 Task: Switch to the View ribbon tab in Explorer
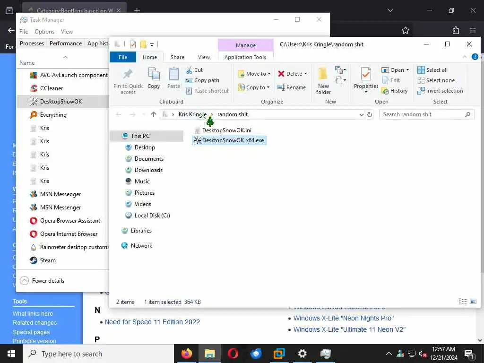pyautogui.click(x=204, y=57)
